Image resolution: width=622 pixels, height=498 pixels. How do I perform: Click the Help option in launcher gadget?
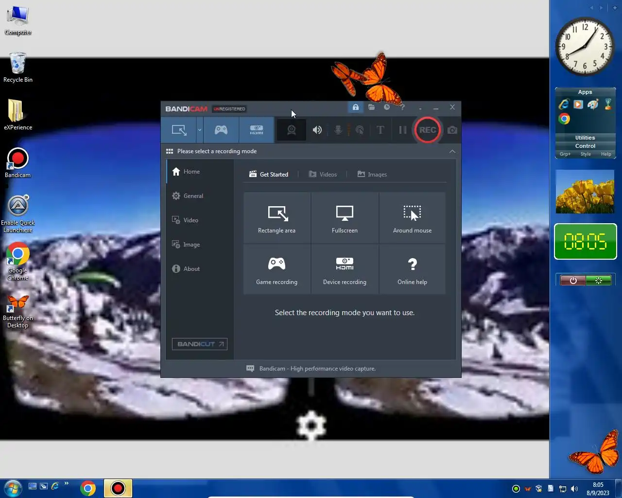(x=606, y=154)
